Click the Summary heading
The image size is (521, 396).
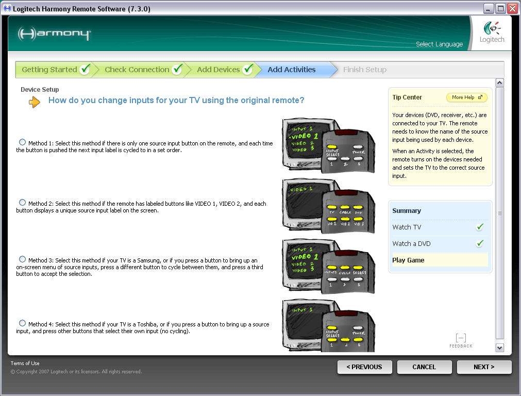pyautogui.click(x=407, y=211)
